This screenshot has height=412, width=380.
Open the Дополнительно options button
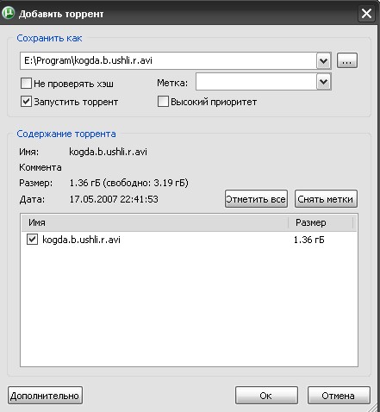coord(45,396)
